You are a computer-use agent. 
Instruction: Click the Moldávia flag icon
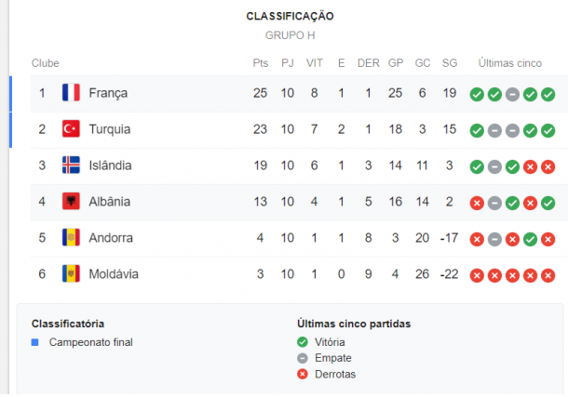(x=71, y=273)
